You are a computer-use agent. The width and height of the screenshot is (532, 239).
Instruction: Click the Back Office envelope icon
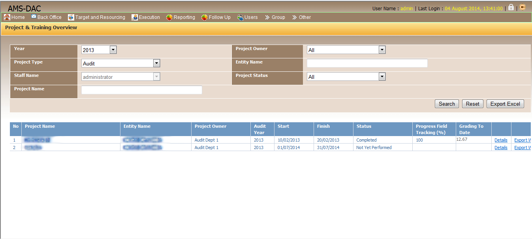[x=34, y=17]
